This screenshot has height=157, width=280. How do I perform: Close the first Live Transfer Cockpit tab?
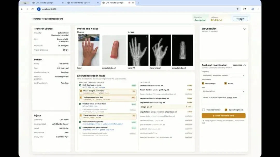(63, 3)
